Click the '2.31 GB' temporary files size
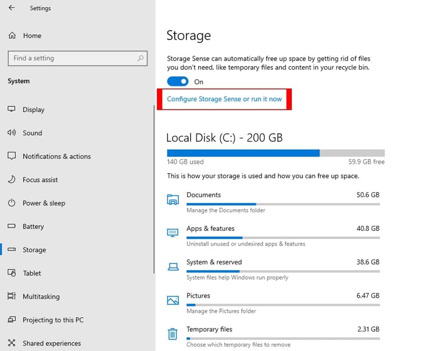The image size is (431, 351). click(369, 329)
